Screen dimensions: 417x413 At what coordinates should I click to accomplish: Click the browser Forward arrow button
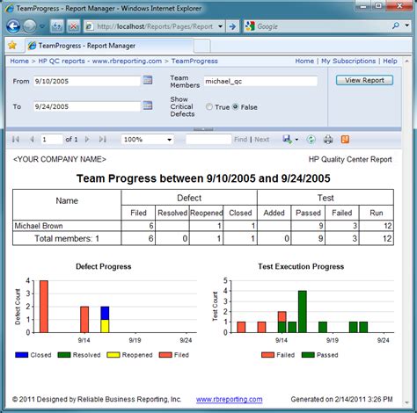[x=30, y=26]
